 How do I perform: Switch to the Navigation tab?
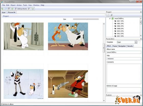pos(122,46)
